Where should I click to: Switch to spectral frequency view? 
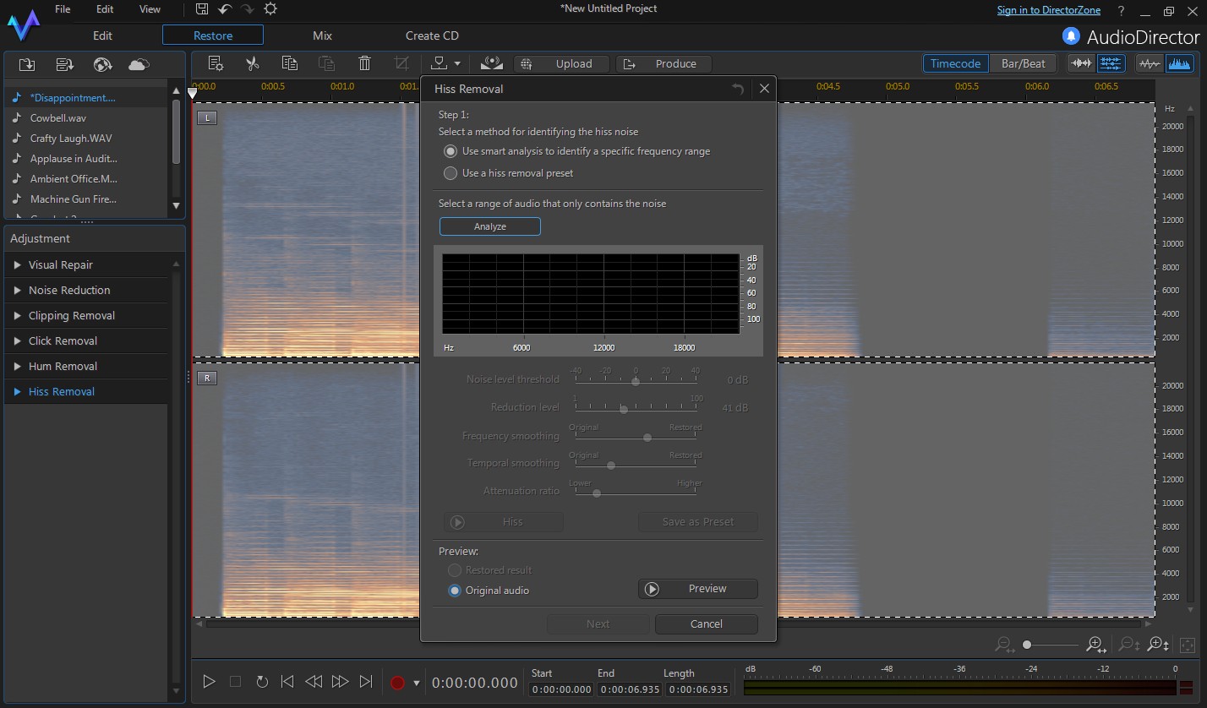(1180, 63)
